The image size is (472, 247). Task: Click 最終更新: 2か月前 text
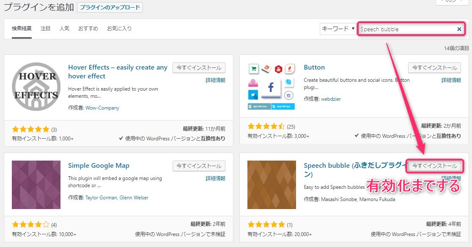(441, 126)
